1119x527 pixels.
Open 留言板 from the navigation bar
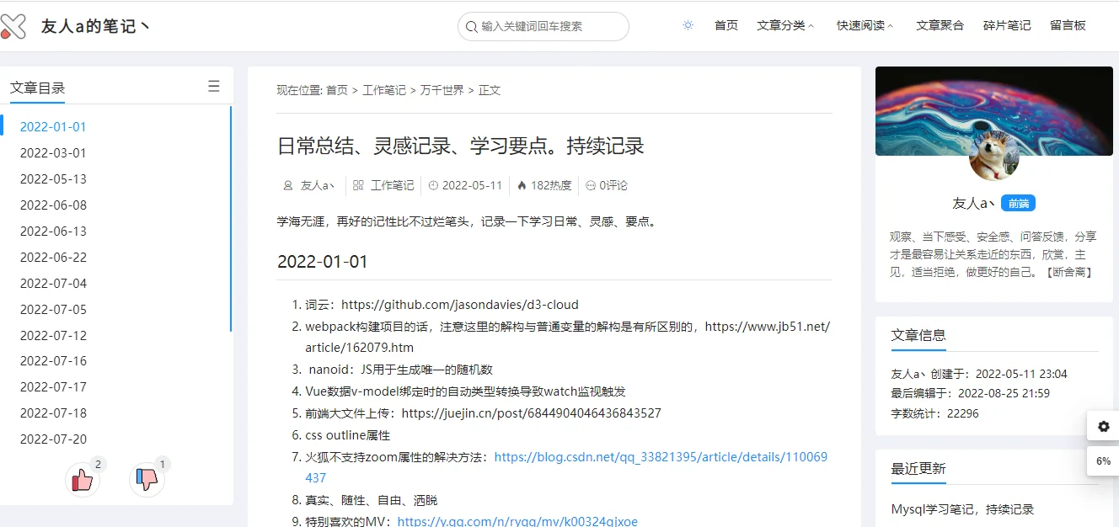(1068, 25)
